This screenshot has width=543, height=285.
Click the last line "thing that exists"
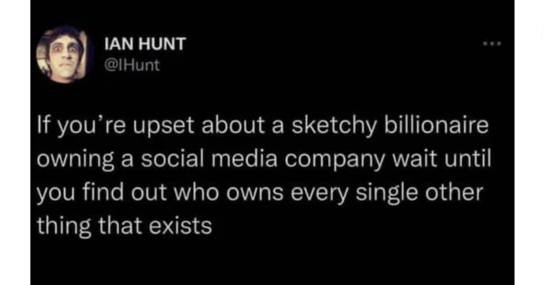(124, 225)
